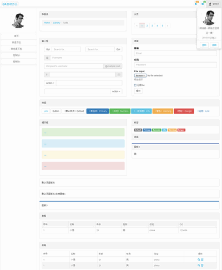This screenshot has height=270, width=222.
Task: Click the orange Warning label badge
Action: click(172, 130)
